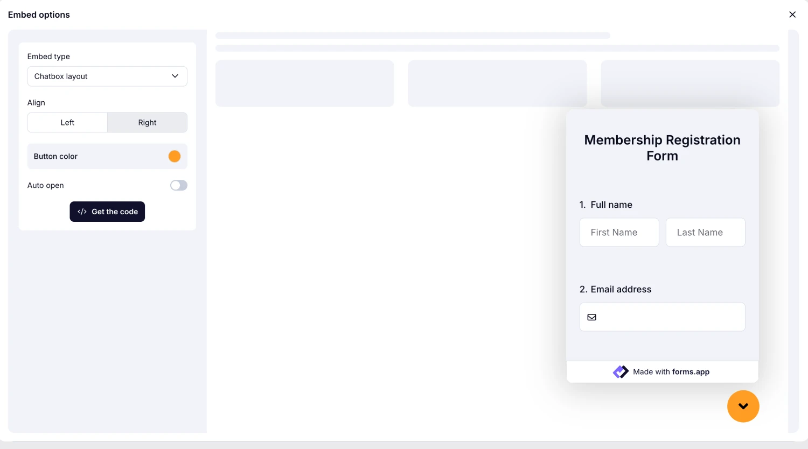Image resolution: width=808 pixels, height=449 pixels.
Task: Close the Embed options dialog
Action: click(792, 15)
